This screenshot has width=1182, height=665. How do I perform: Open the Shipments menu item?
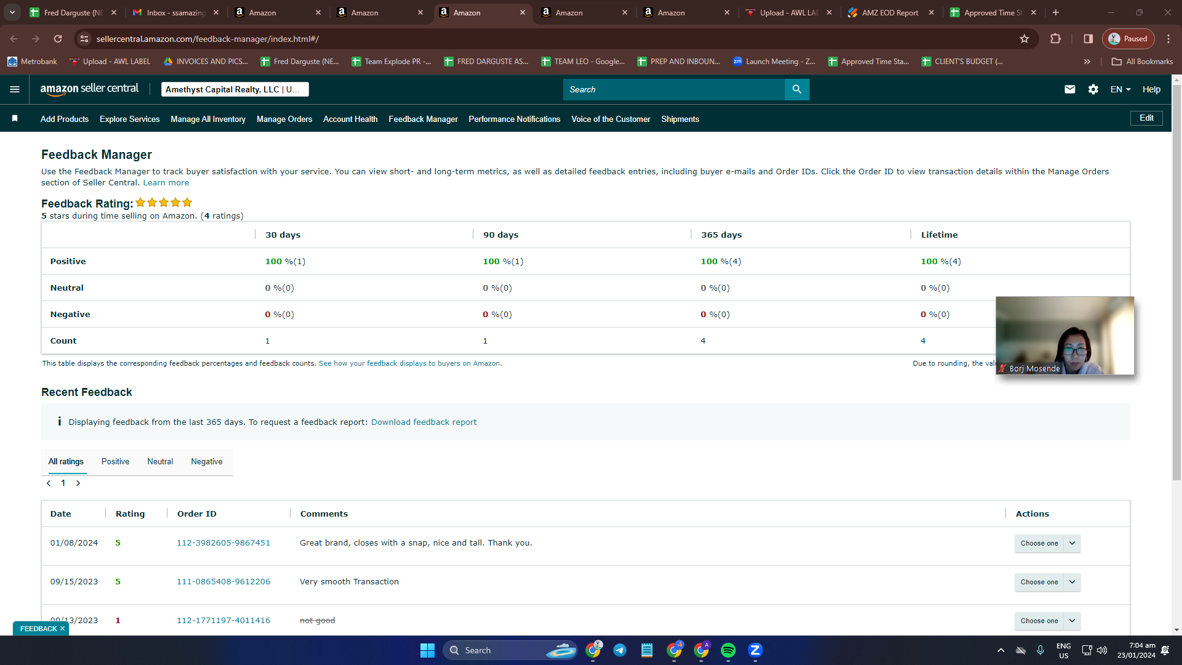coord(680,119)
